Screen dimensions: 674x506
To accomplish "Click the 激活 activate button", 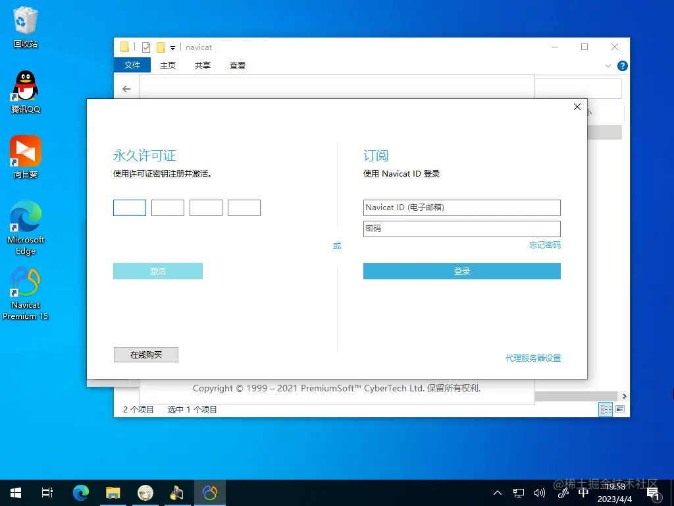I will [158, 271].
